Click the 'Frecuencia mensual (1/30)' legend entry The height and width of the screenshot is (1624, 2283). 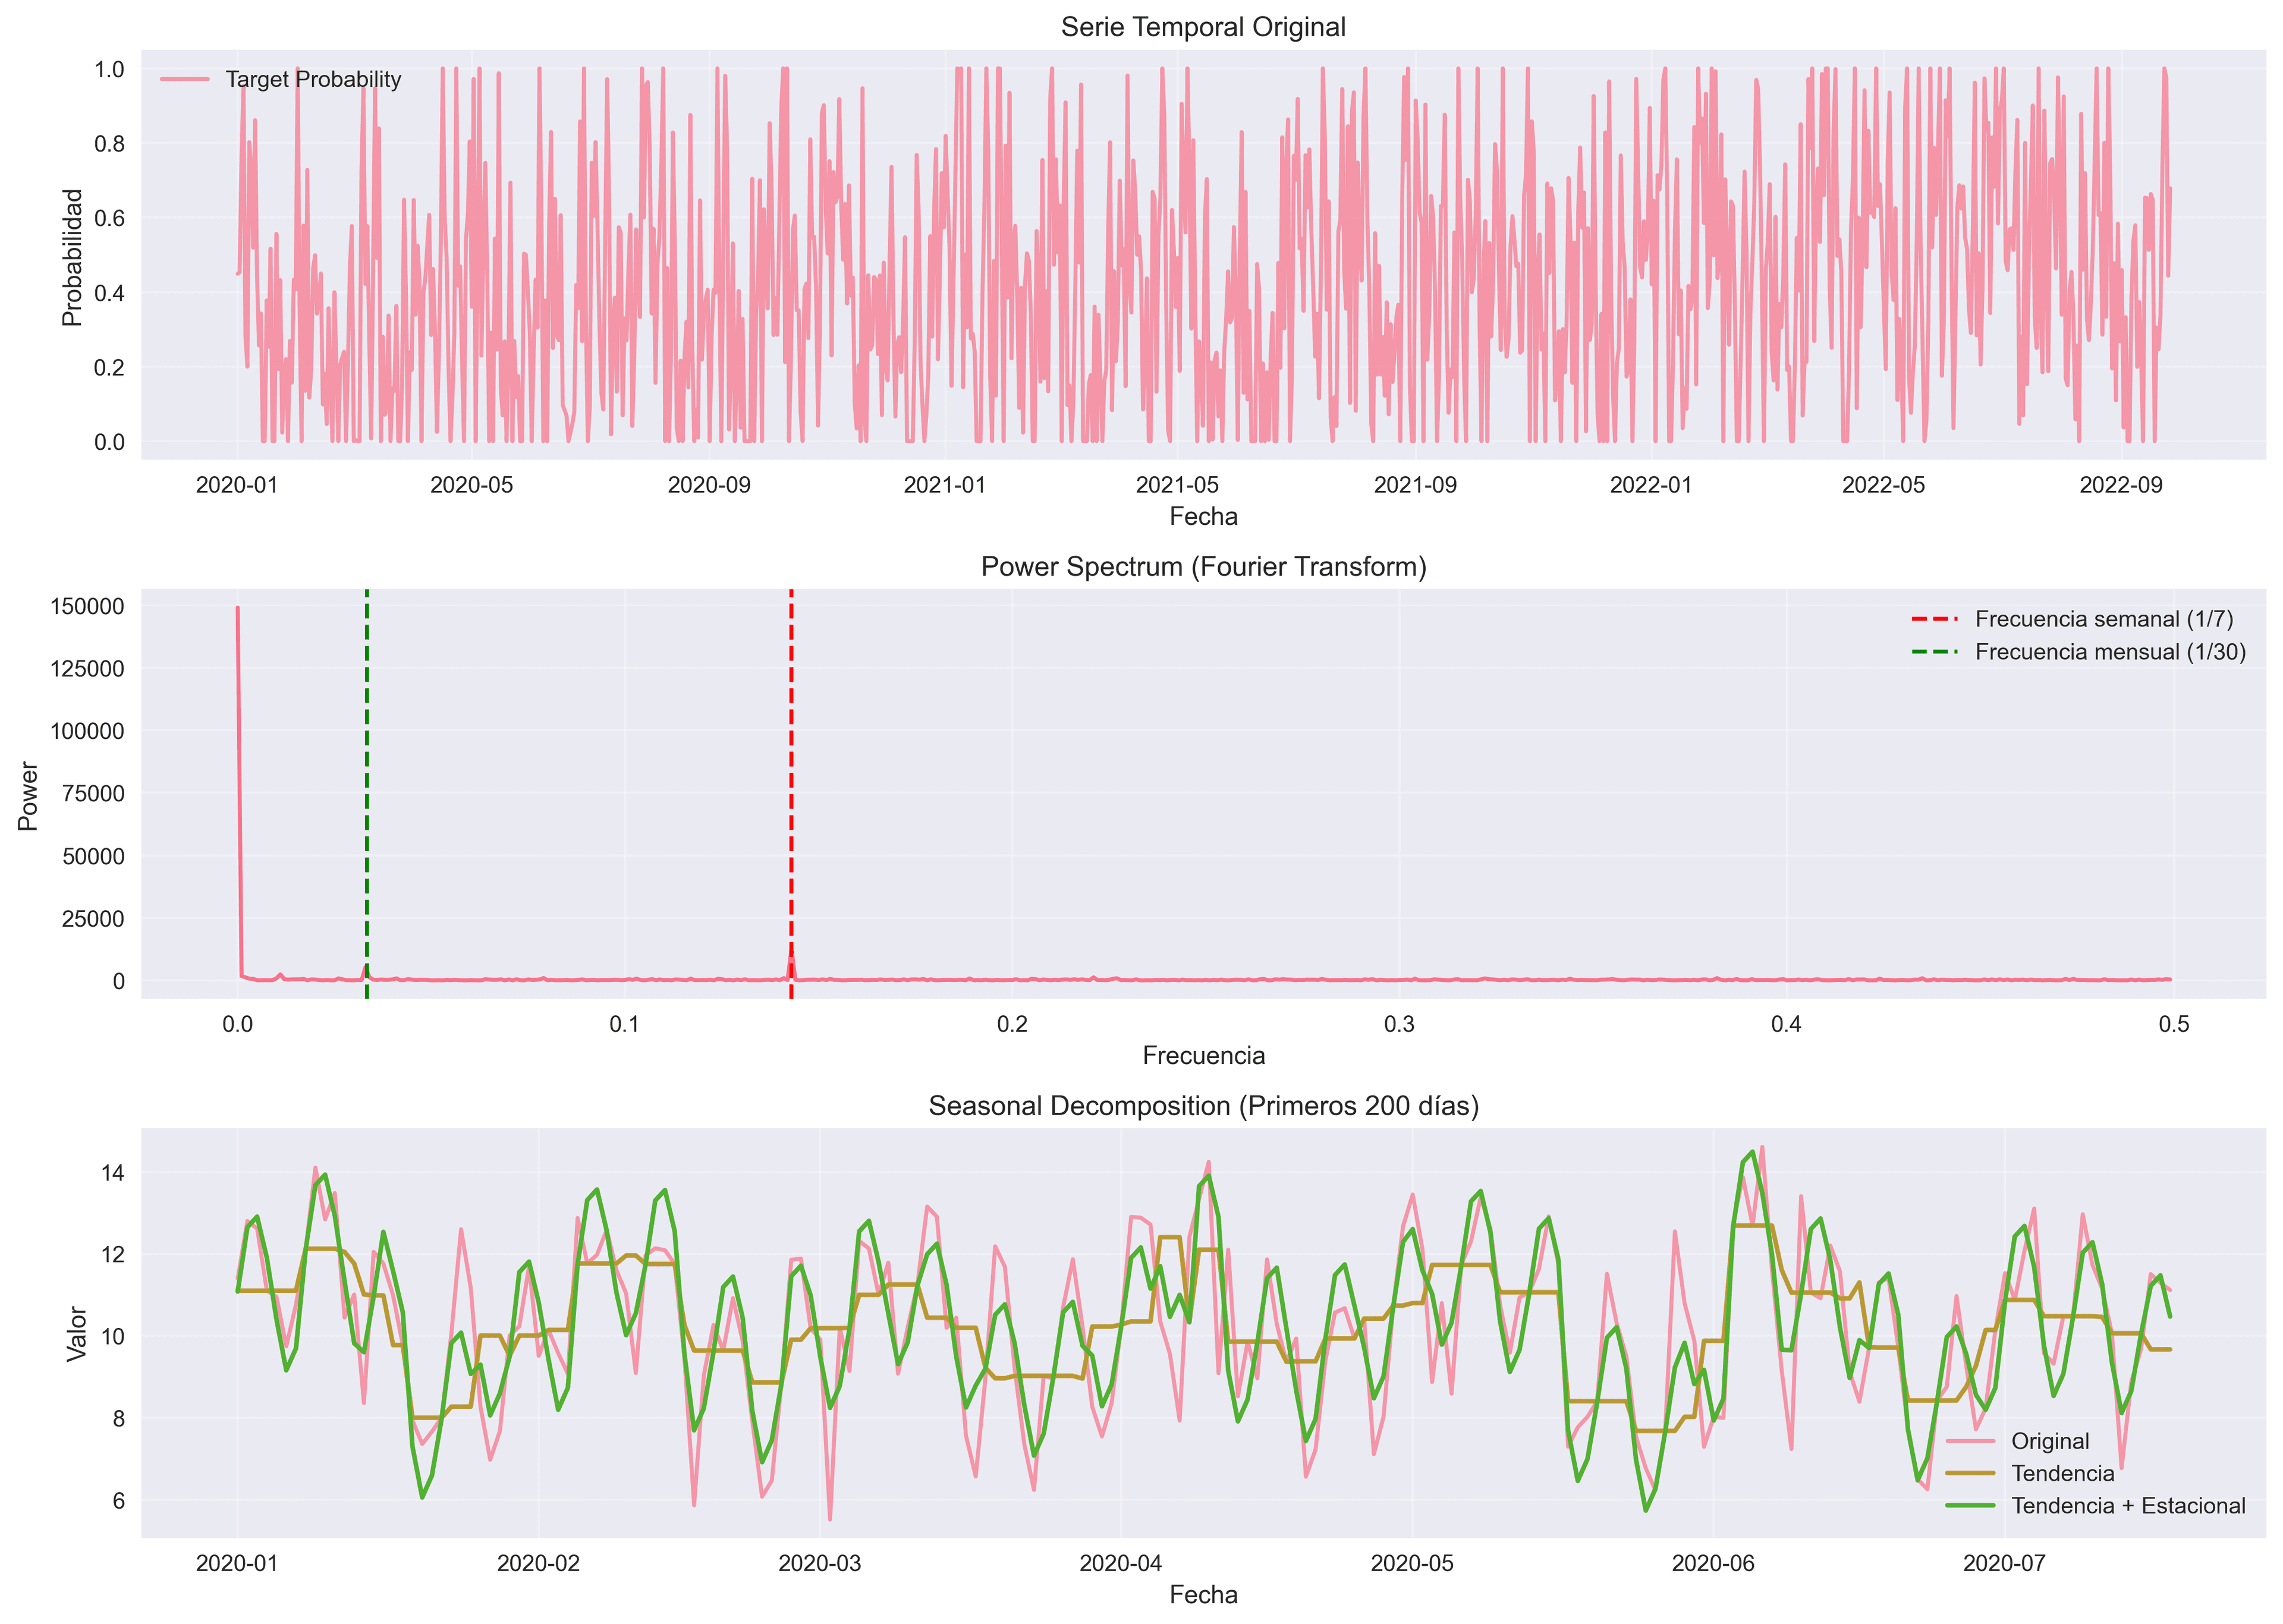[2110, 652]
